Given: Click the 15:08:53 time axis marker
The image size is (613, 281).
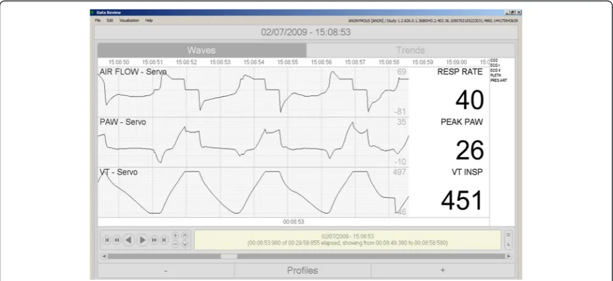Looking at the screenshot, I should coord(220,62).
